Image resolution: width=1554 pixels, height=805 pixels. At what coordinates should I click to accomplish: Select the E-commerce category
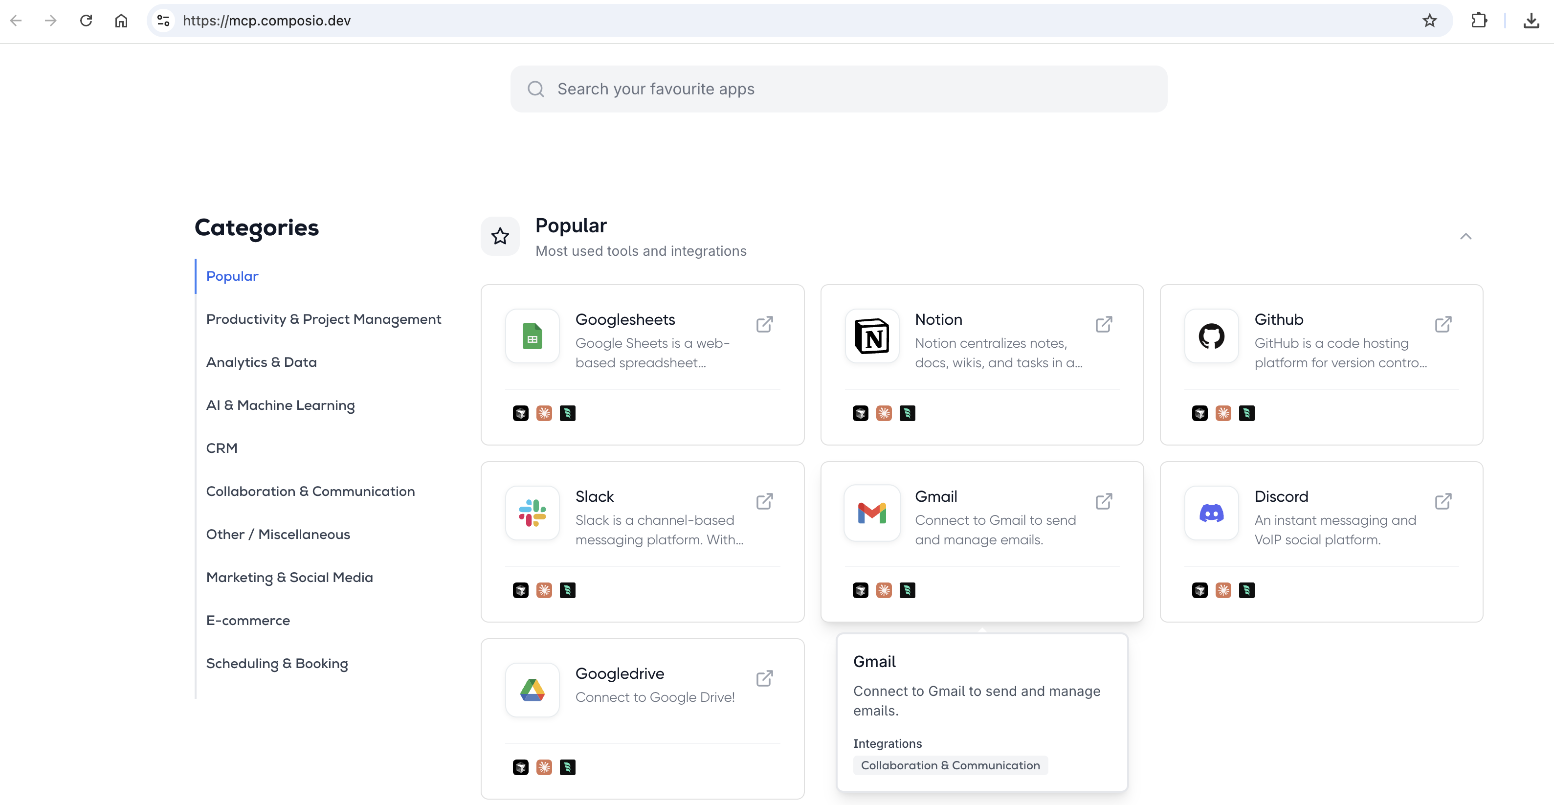pos(248,620)
